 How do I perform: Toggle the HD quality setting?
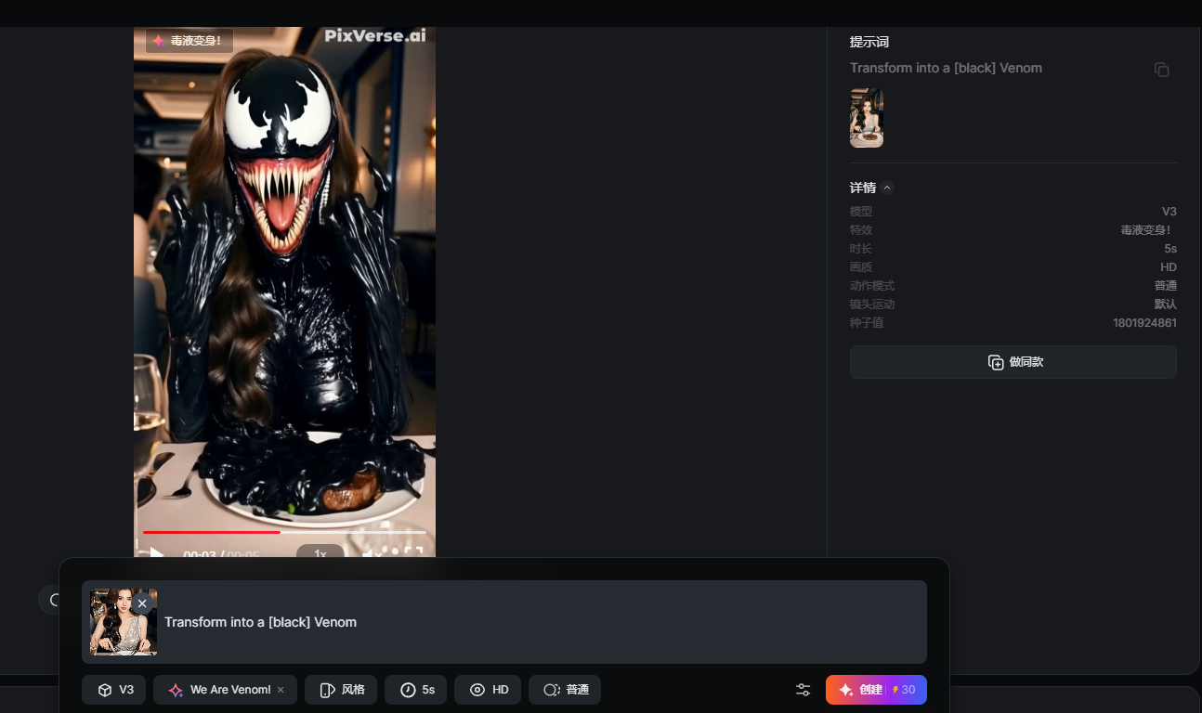pyautogui.click(x=489, y=690)
